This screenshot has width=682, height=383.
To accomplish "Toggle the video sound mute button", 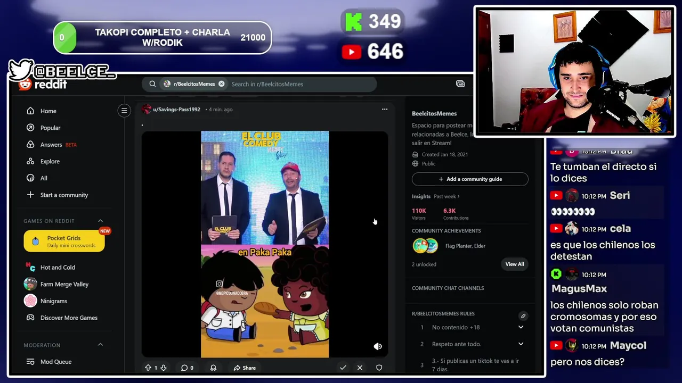I will (378, 346).
